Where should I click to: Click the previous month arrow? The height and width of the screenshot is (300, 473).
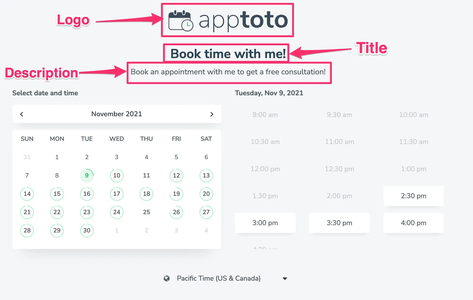[22, 114]
